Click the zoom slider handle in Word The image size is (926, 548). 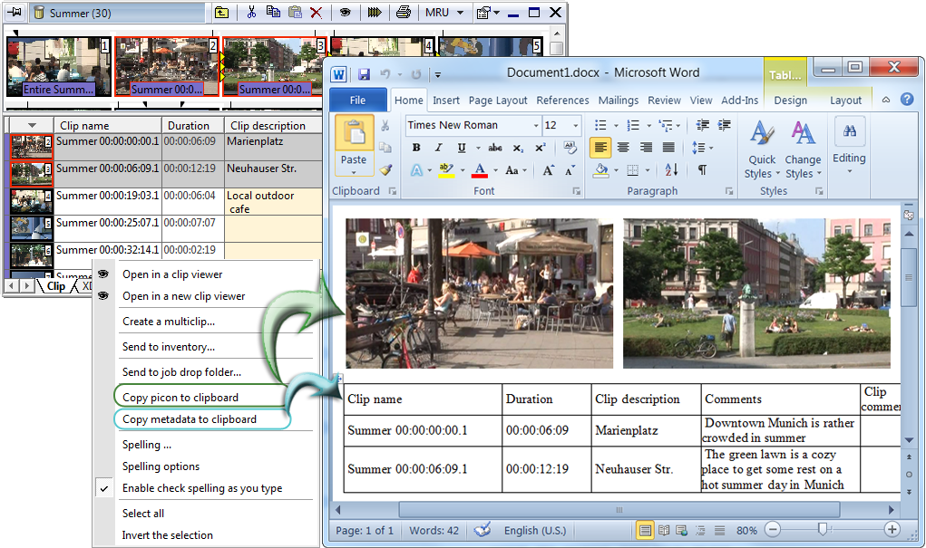(x=822, y=529)
